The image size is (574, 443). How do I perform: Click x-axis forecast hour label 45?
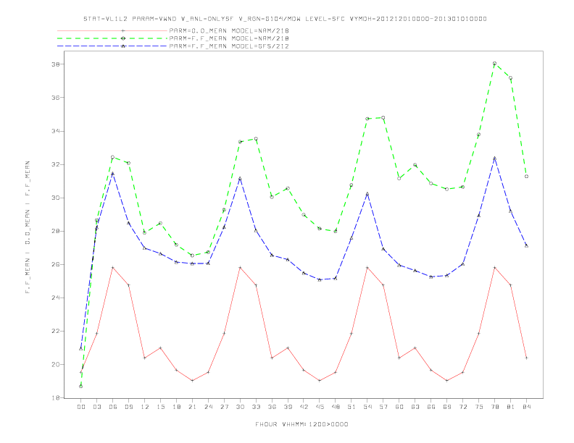click(x=320, y=407)
